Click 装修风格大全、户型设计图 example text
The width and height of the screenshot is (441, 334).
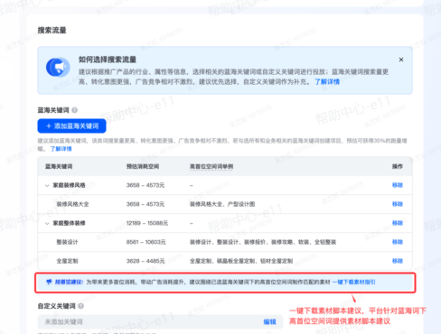(x=222, y=204)
